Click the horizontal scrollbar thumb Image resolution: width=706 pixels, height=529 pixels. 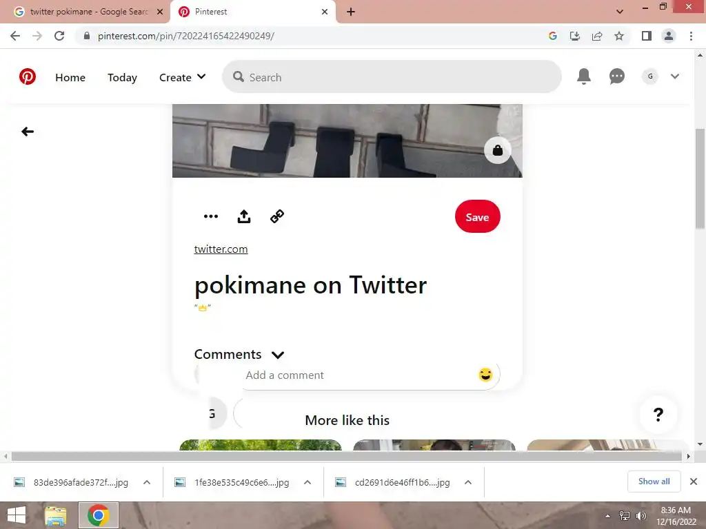347,457
